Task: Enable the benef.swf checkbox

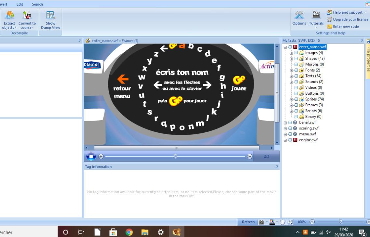Action: [x=290, y=123]
